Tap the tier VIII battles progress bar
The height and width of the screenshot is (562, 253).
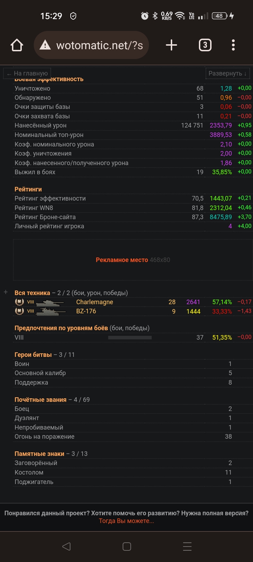[130, 338]
